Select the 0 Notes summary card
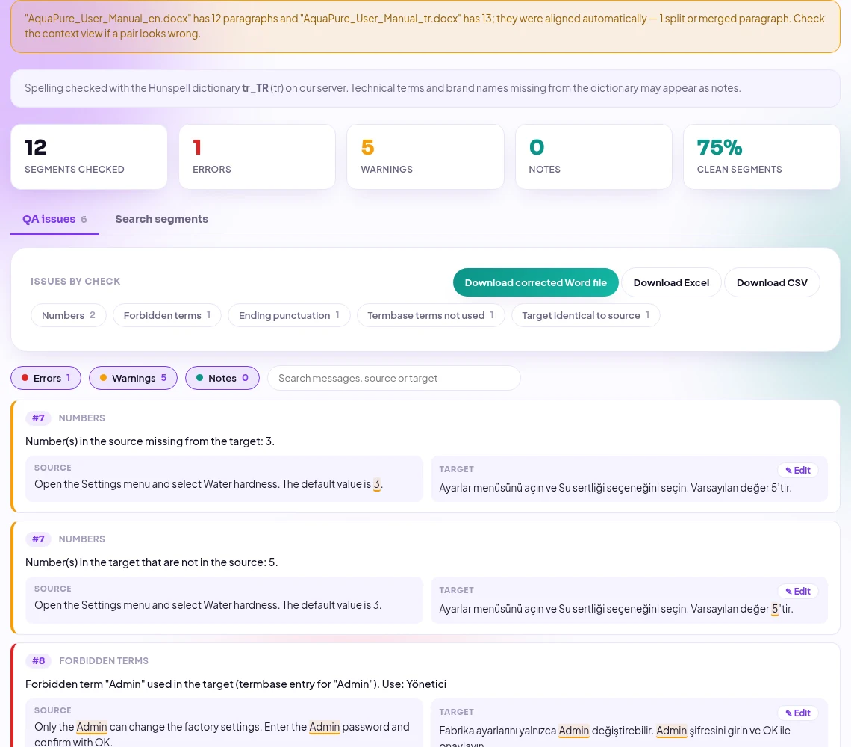 click(593, 157)
